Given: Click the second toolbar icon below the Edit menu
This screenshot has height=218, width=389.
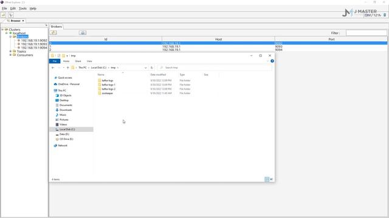Looking at the screenshot, I should (x=11, y=15).
